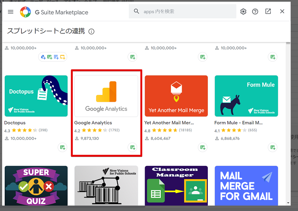This screenshot has height=211, width=298.
Task: Open the New Visions barcode app thumbnail
Action: click(x=106, y=186)
